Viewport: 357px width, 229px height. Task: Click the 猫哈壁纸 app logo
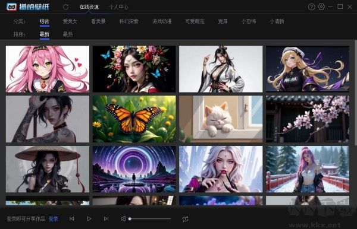coord(28,7)
